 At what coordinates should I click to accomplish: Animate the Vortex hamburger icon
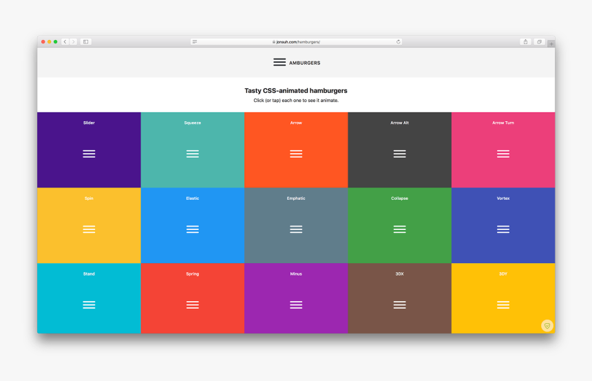coord(503,229)
